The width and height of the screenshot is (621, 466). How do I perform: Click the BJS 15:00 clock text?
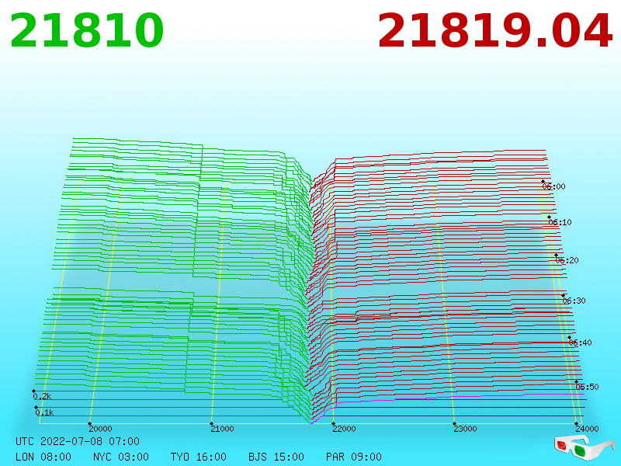tap(276, 457)
